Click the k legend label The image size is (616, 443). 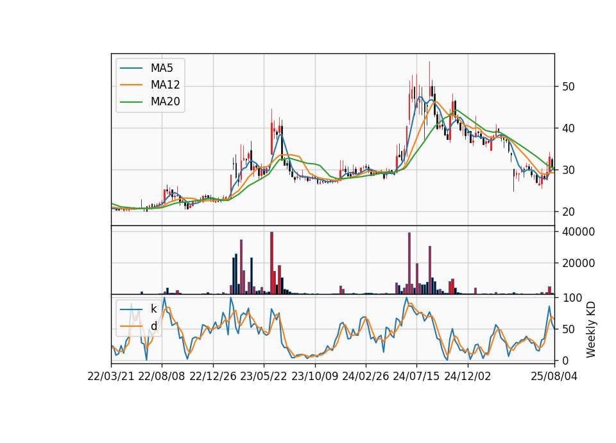pos(153,309)
